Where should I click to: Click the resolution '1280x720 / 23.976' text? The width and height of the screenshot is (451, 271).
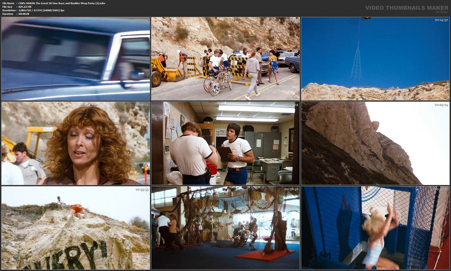[x=41, y=10]
